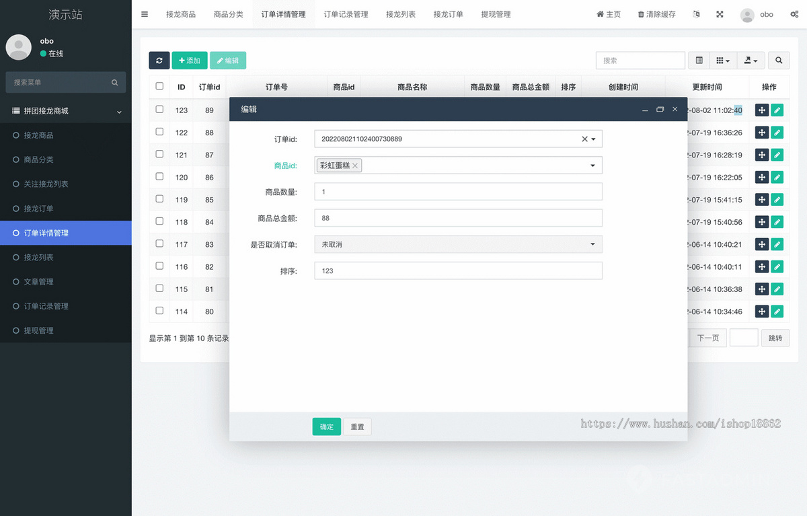Click the 商品总金额 input field showing 88
807x516 pixels.
point(457,217)
